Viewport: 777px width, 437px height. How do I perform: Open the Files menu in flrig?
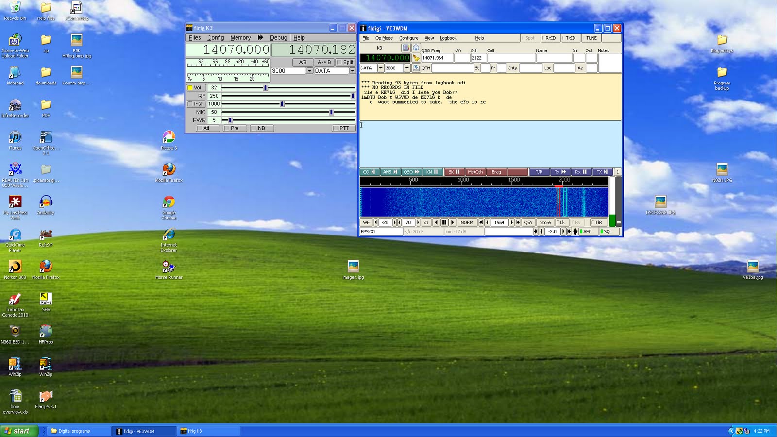[195, 37]
